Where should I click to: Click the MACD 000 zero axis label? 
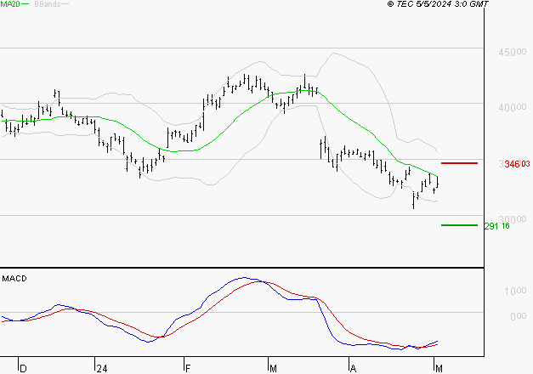tap(519, 316)
